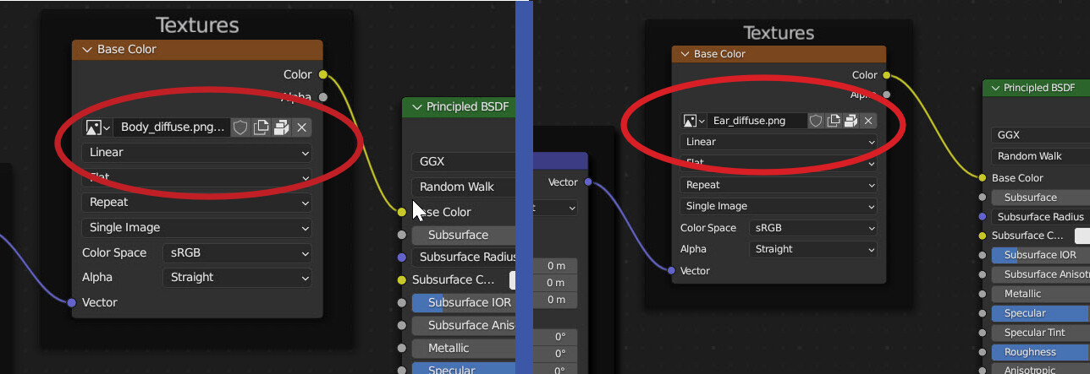
Task: Open Repeat extension dropdown in right node
Action: 779,185
